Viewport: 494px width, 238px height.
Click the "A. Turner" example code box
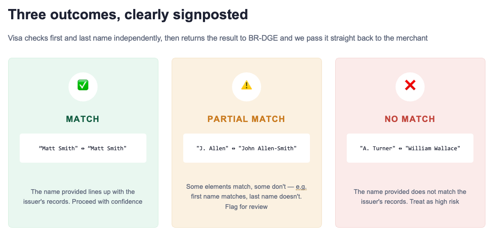[x=410, y=148]
